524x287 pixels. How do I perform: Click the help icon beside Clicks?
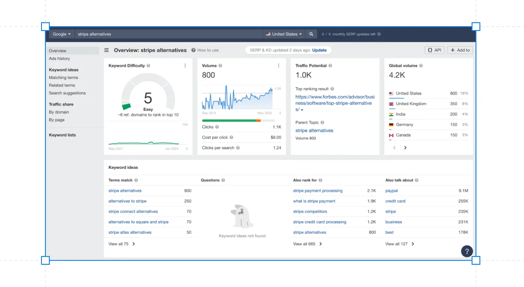pos(217,127)
